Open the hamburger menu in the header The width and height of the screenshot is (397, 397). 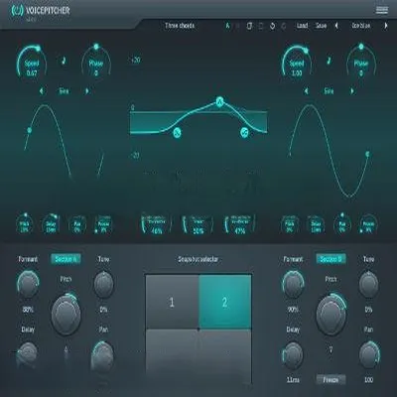pyautogui.click(x=382, y=10)
